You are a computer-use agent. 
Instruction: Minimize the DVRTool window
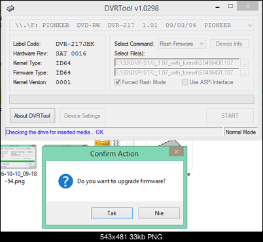click(217, 7)
